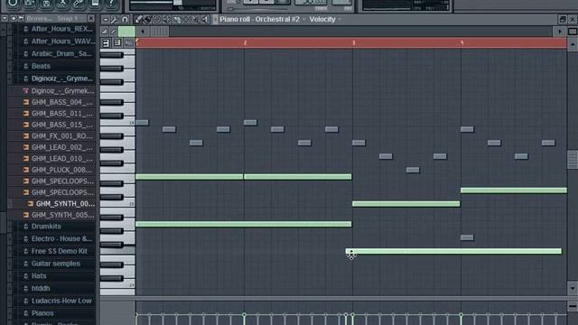578x325 pixels.
Task: Select the highlighted GHM_SYNTH_00 sample
Action: tap(61, 204)
